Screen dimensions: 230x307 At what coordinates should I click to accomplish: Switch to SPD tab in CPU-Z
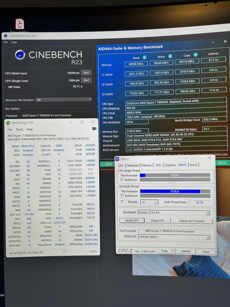(158, 165)
